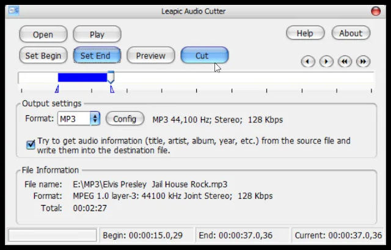This screenshot has width=391, height=250.
Task: Click the MPEG 1.0 layer-3 format text
Action: pos(172,196)
